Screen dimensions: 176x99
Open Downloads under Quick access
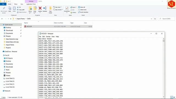click(9, 31)
